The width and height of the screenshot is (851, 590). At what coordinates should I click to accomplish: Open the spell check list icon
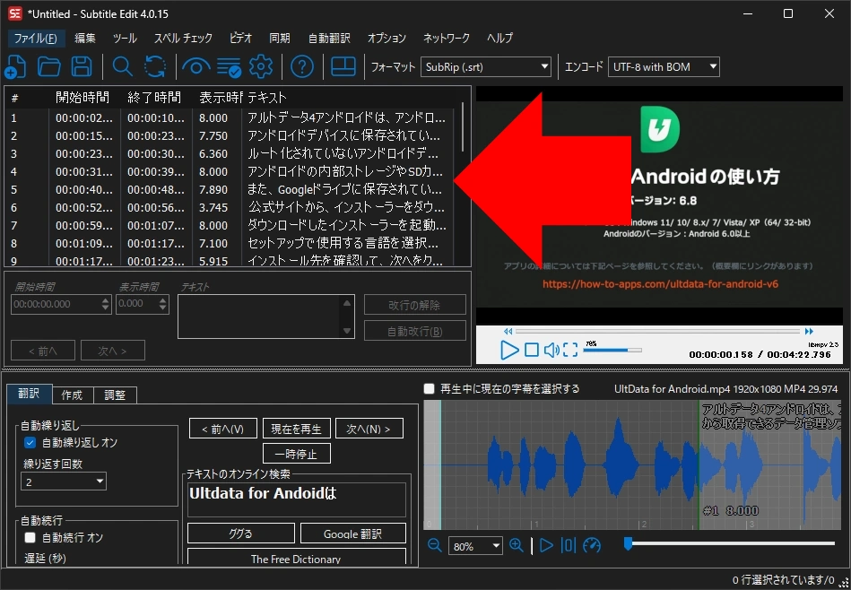click(229, 67)
